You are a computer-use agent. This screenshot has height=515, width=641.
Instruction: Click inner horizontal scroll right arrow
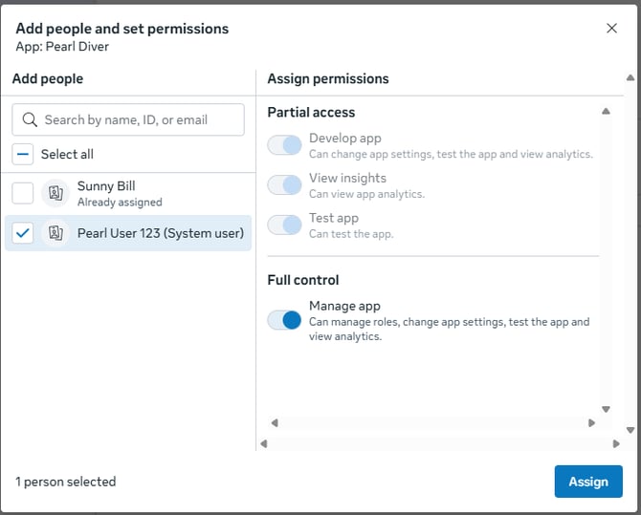point(592,422)
